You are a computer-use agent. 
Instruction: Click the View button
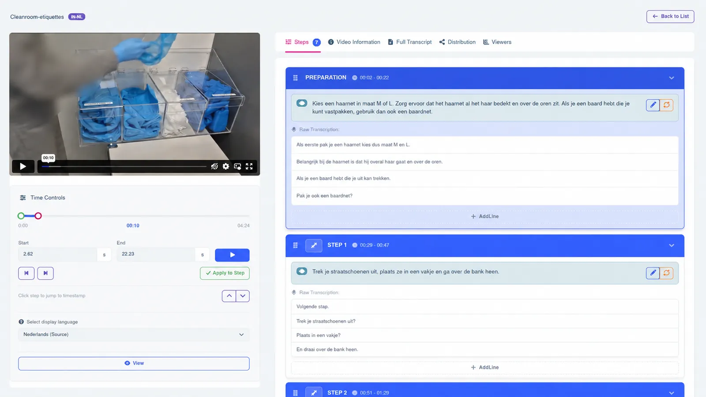point(134,363)
